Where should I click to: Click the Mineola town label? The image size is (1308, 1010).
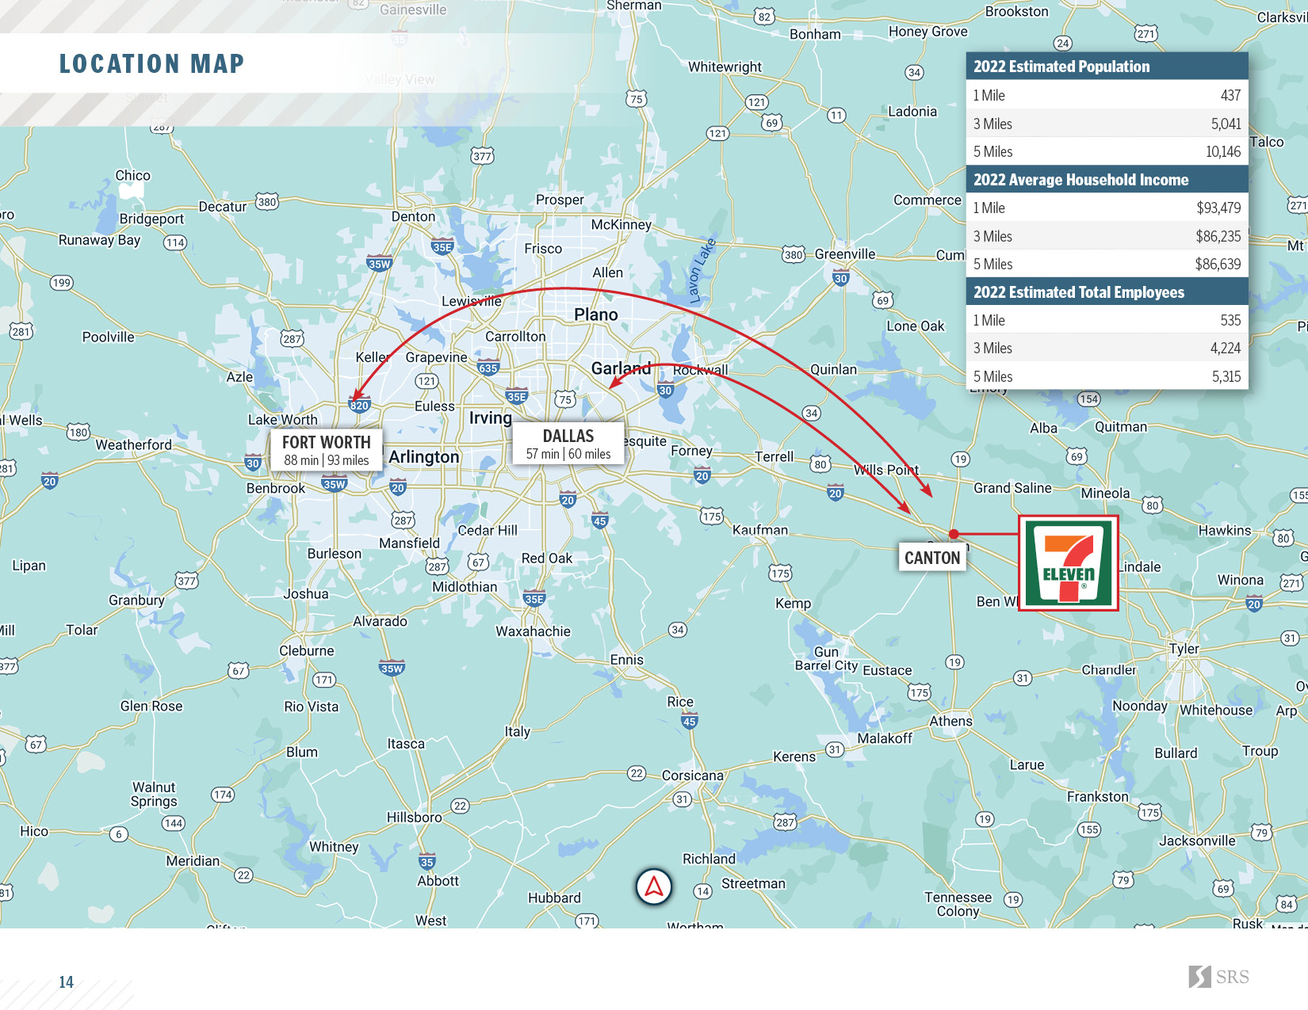(x=1105, y=493)
